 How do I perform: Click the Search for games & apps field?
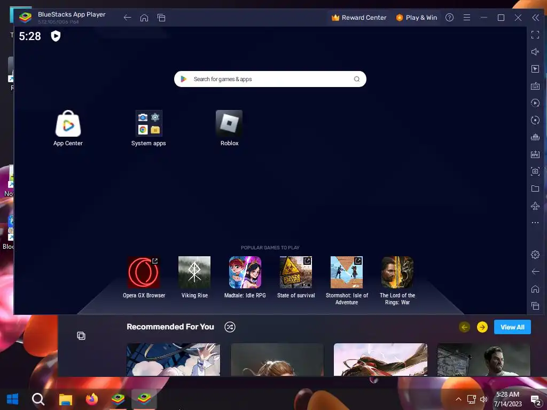tap(270, 79)
